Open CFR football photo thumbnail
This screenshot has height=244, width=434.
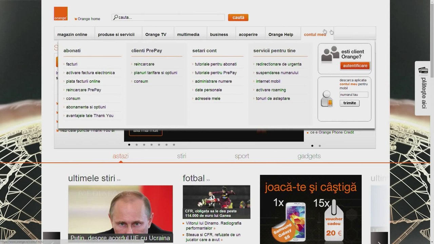[x=216, y=202]
